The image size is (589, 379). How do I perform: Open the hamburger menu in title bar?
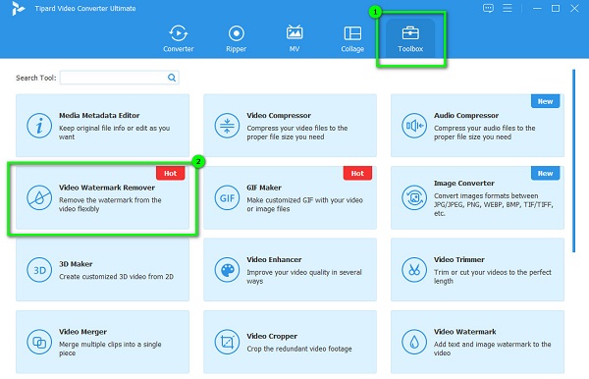(x=508, y=8)
